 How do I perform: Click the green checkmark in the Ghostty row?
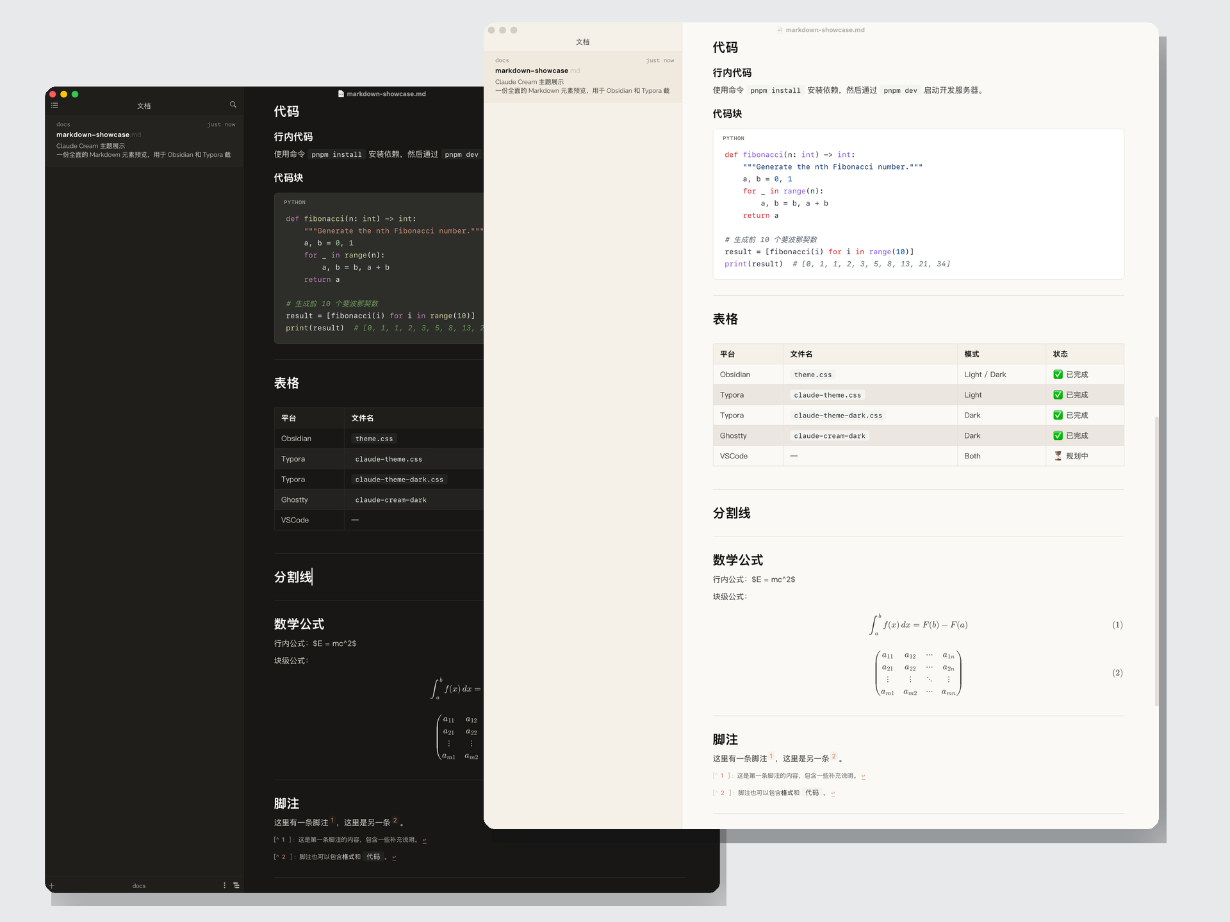tap(1058, 435)
